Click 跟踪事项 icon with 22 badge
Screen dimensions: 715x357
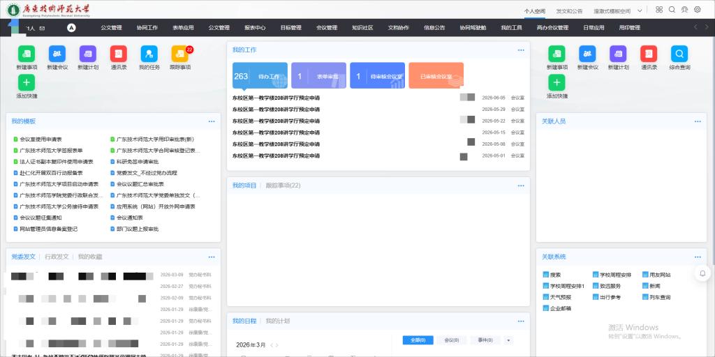pyautogui.click(x=179, y=54)
